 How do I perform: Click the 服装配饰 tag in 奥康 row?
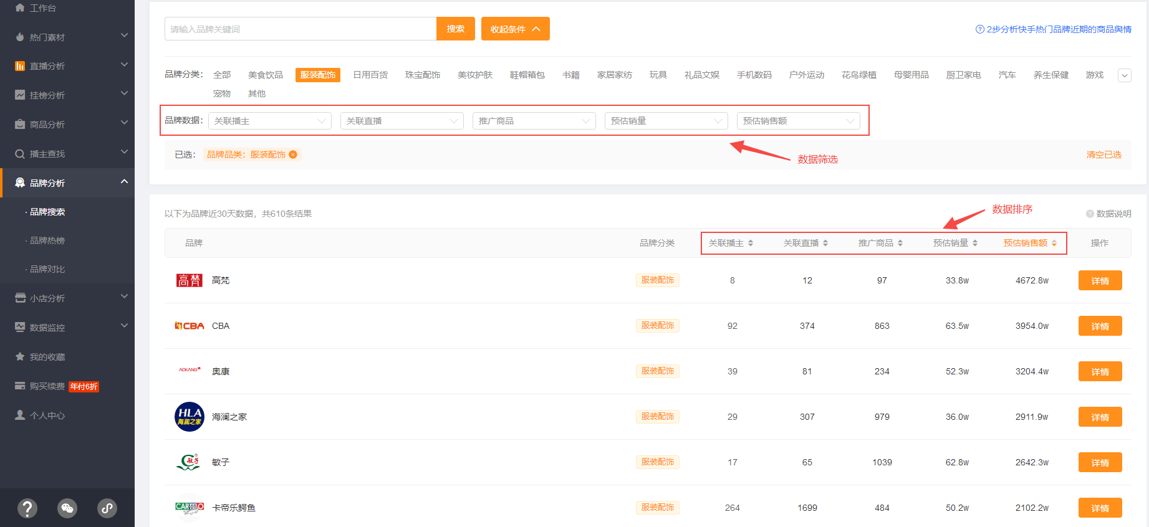(x=658, y=371)
